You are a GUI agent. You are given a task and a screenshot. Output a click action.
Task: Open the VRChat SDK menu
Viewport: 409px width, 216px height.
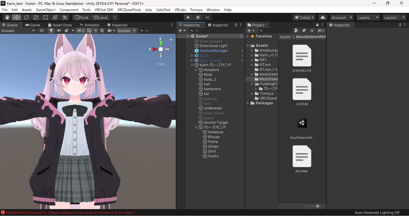click(104, 10)
